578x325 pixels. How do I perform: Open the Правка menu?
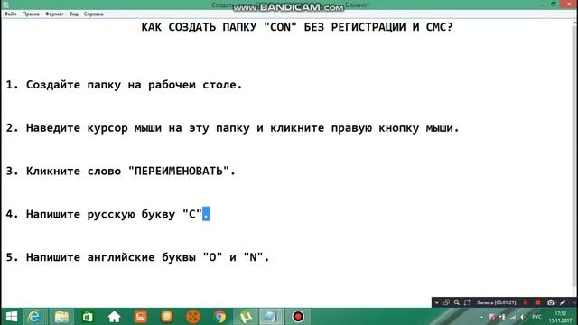point(31,14)
